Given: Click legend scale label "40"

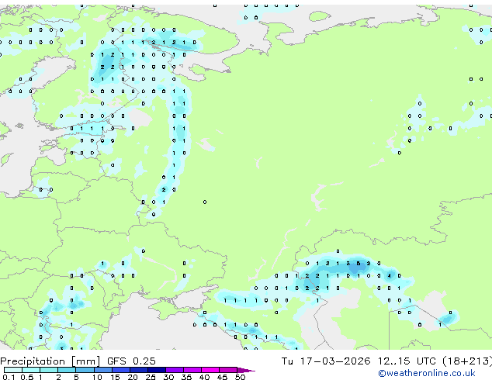Looking at the screenshot, I should 204,377.
